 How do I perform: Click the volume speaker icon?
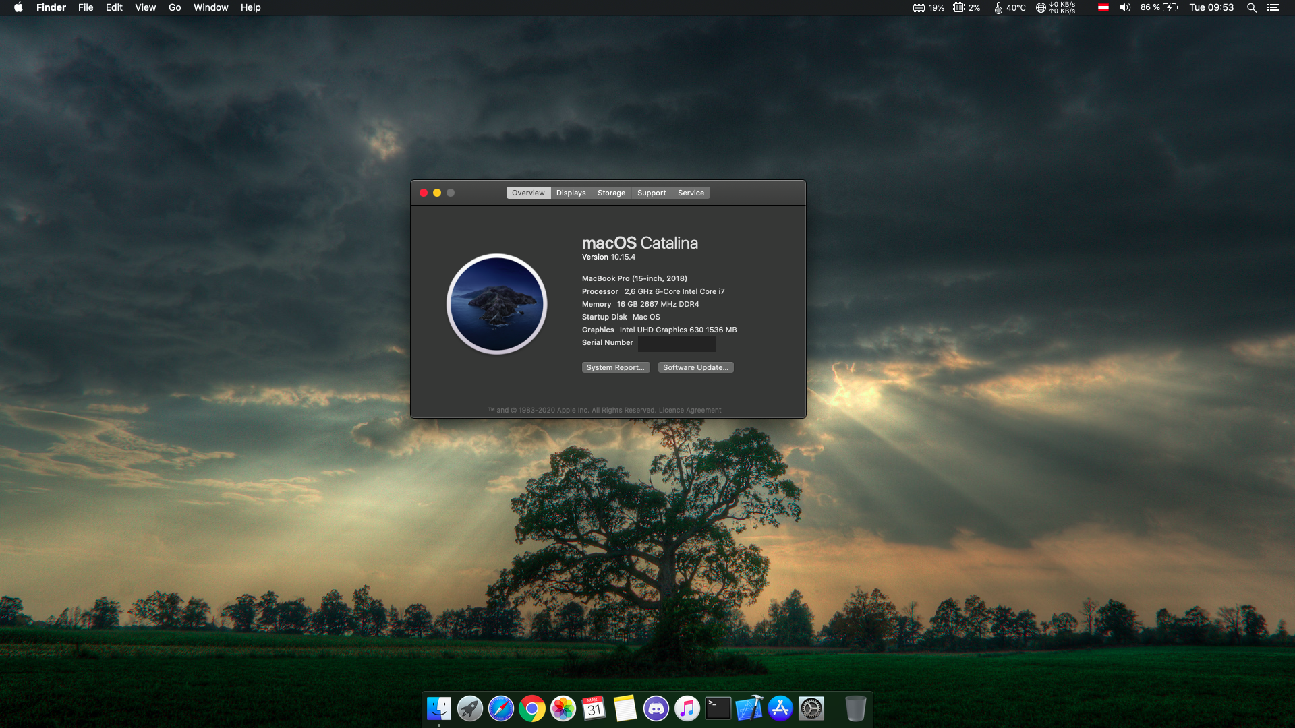(1125, 7)
